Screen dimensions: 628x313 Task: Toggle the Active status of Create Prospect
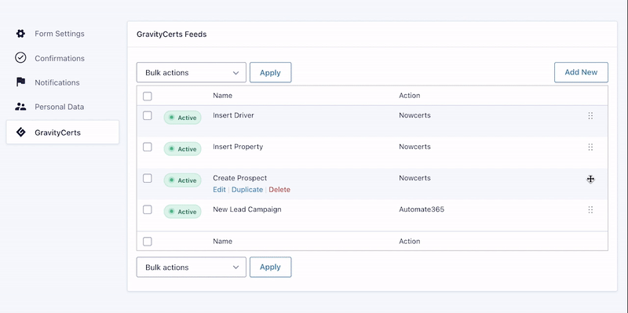pos(182,180)
